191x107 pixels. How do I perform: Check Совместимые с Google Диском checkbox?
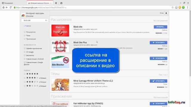(25, 62)
